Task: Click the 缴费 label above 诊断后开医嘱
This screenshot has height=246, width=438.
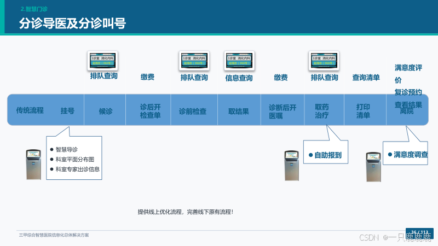Action: pos(281,78)
